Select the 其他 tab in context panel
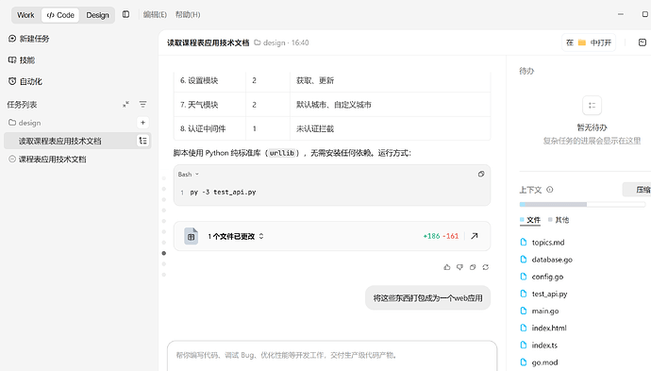Viewport: 651px width, 371px height. tap(559, 220)
